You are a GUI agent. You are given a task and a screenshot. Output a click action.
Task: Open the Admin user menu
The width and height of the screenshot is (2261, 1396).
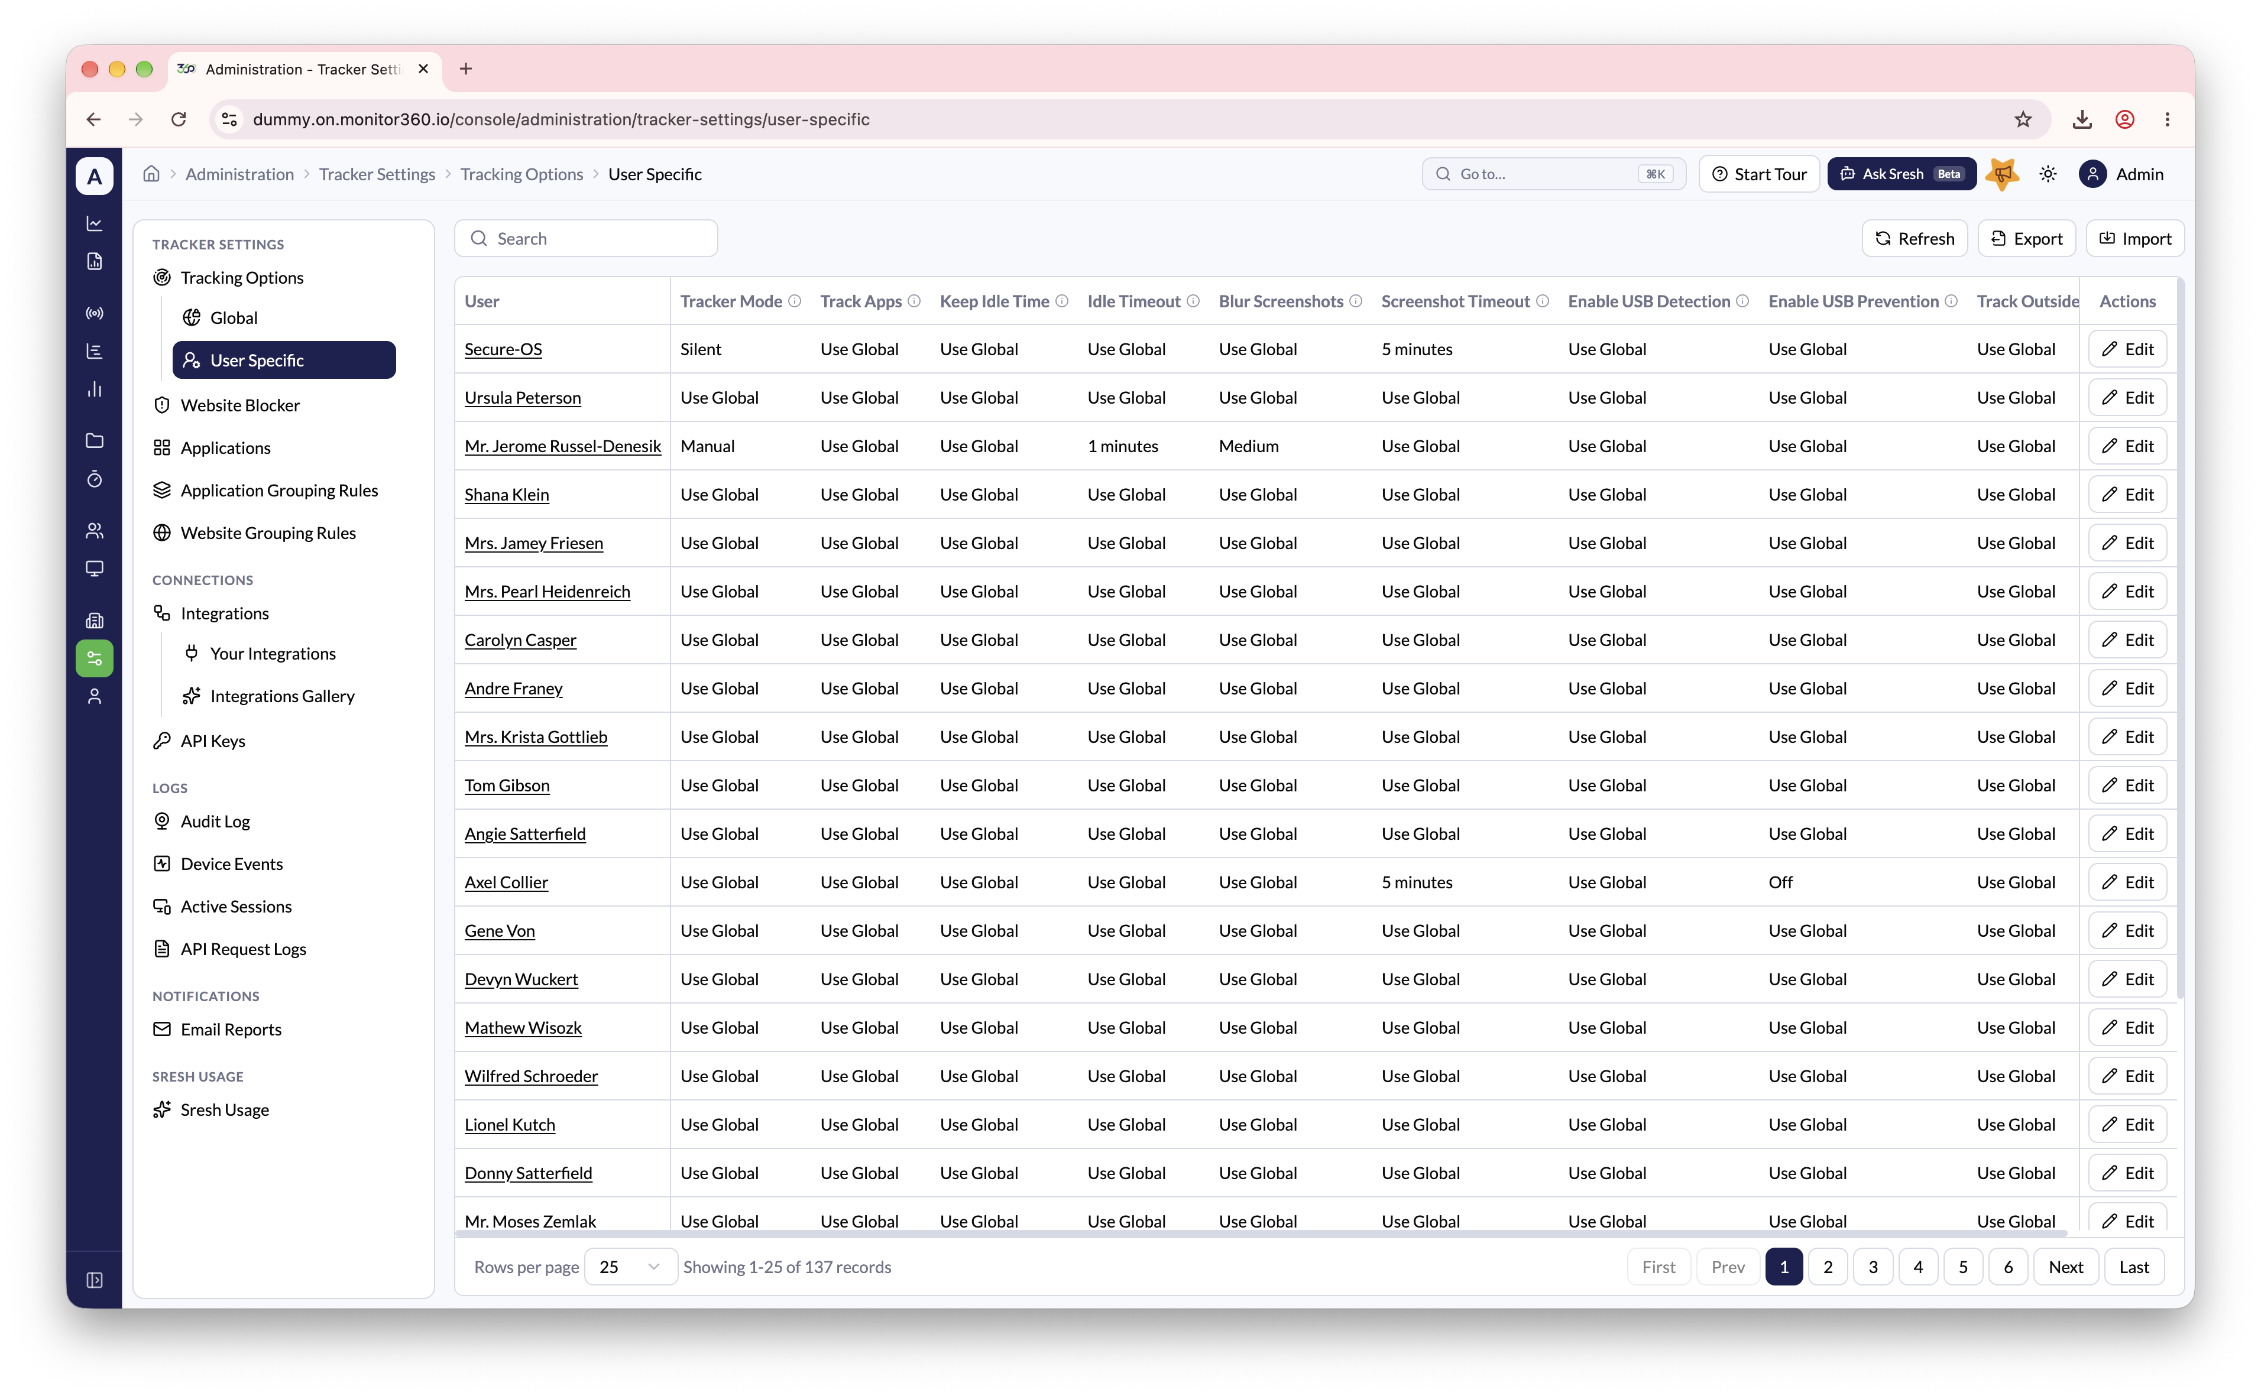(2121, 174)
